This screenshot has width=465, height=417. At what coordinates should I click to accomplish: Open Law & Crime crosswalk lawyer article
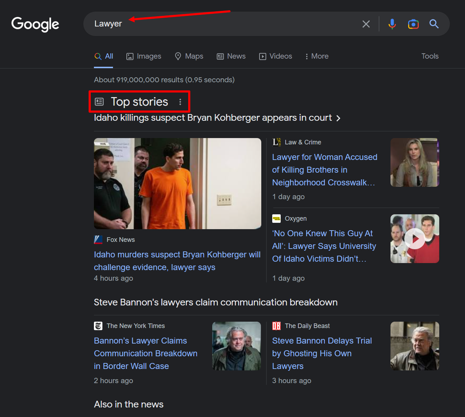coord(324,170)
